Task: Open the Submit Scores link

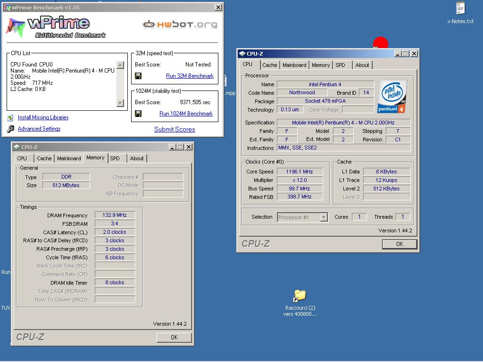Action: tap(175, 129)
